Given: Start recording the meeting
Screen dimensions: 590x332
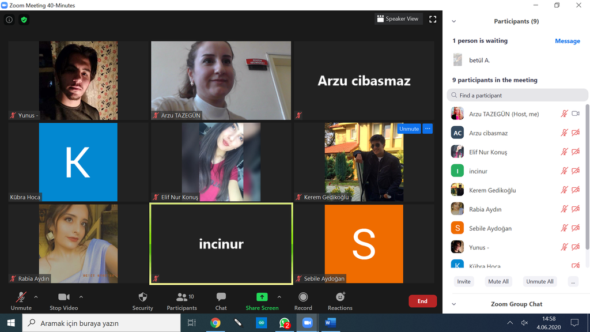Looking at the screenshot, I should 303,300.
